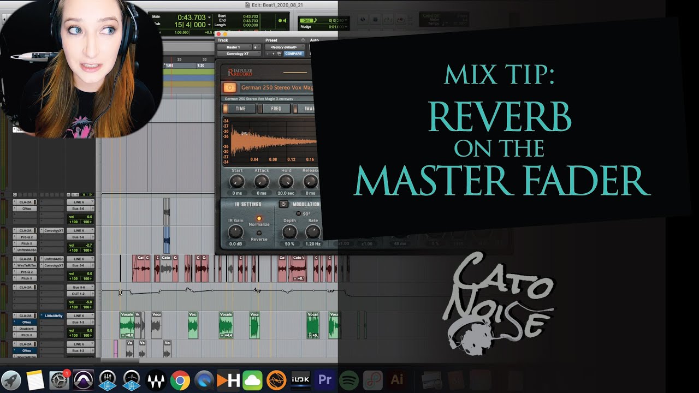Click the COMPARE button in plugin header

[x=293, y=53]
